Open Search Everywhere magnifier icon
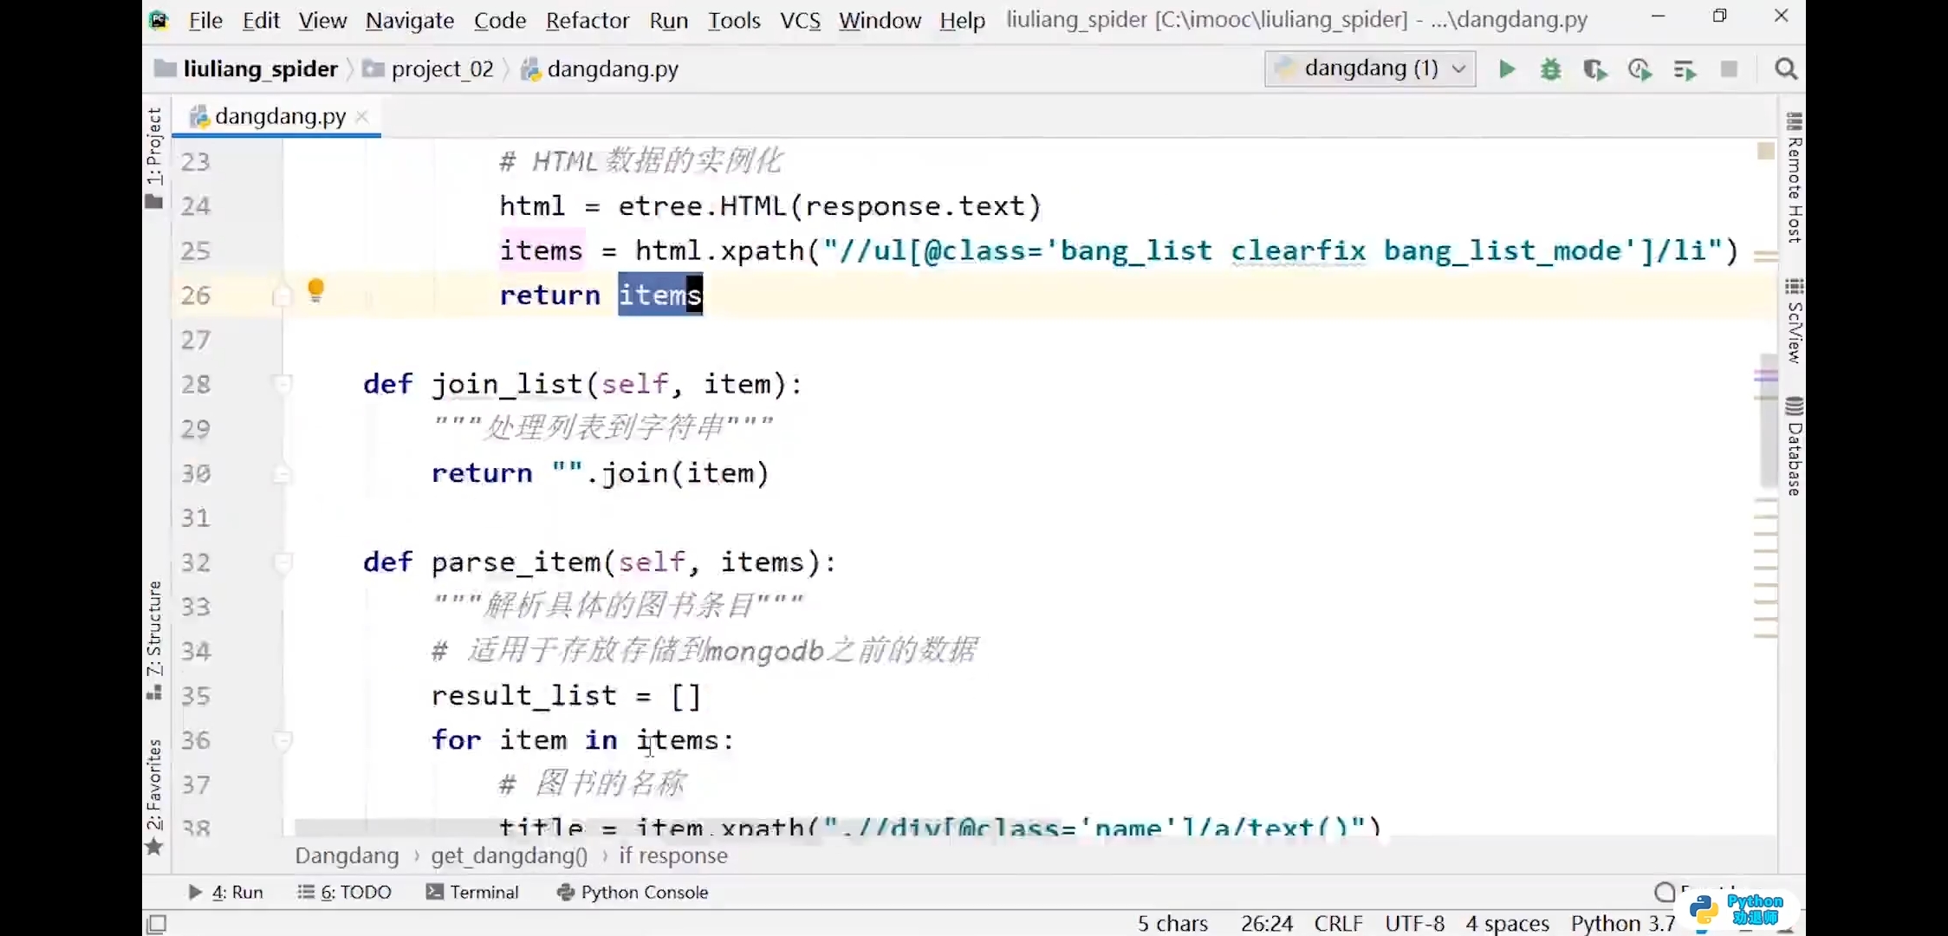Image resolution: width=1948 pixels, height=936 pixels. click(x=1785, y=69)
